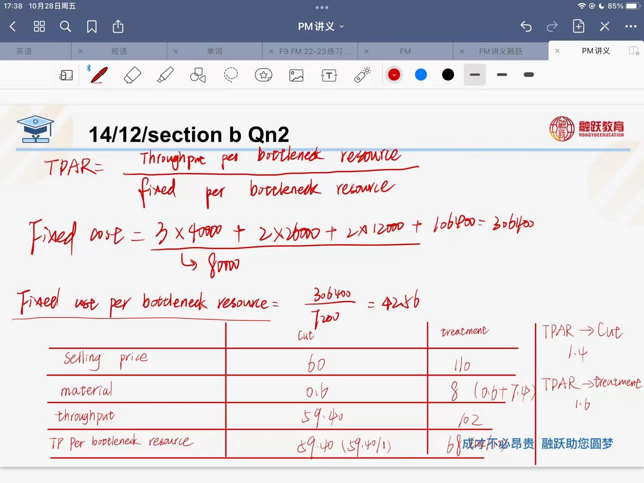The width and height of the screenshot is (644, 483).
Task: Open the Shapes tool
Action: click(198, 75)
